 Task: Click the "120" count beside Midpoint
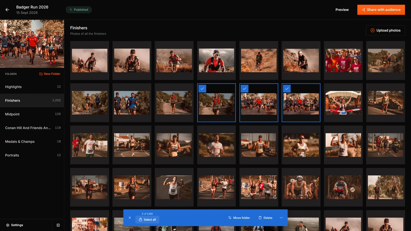[x=58, y=114]
